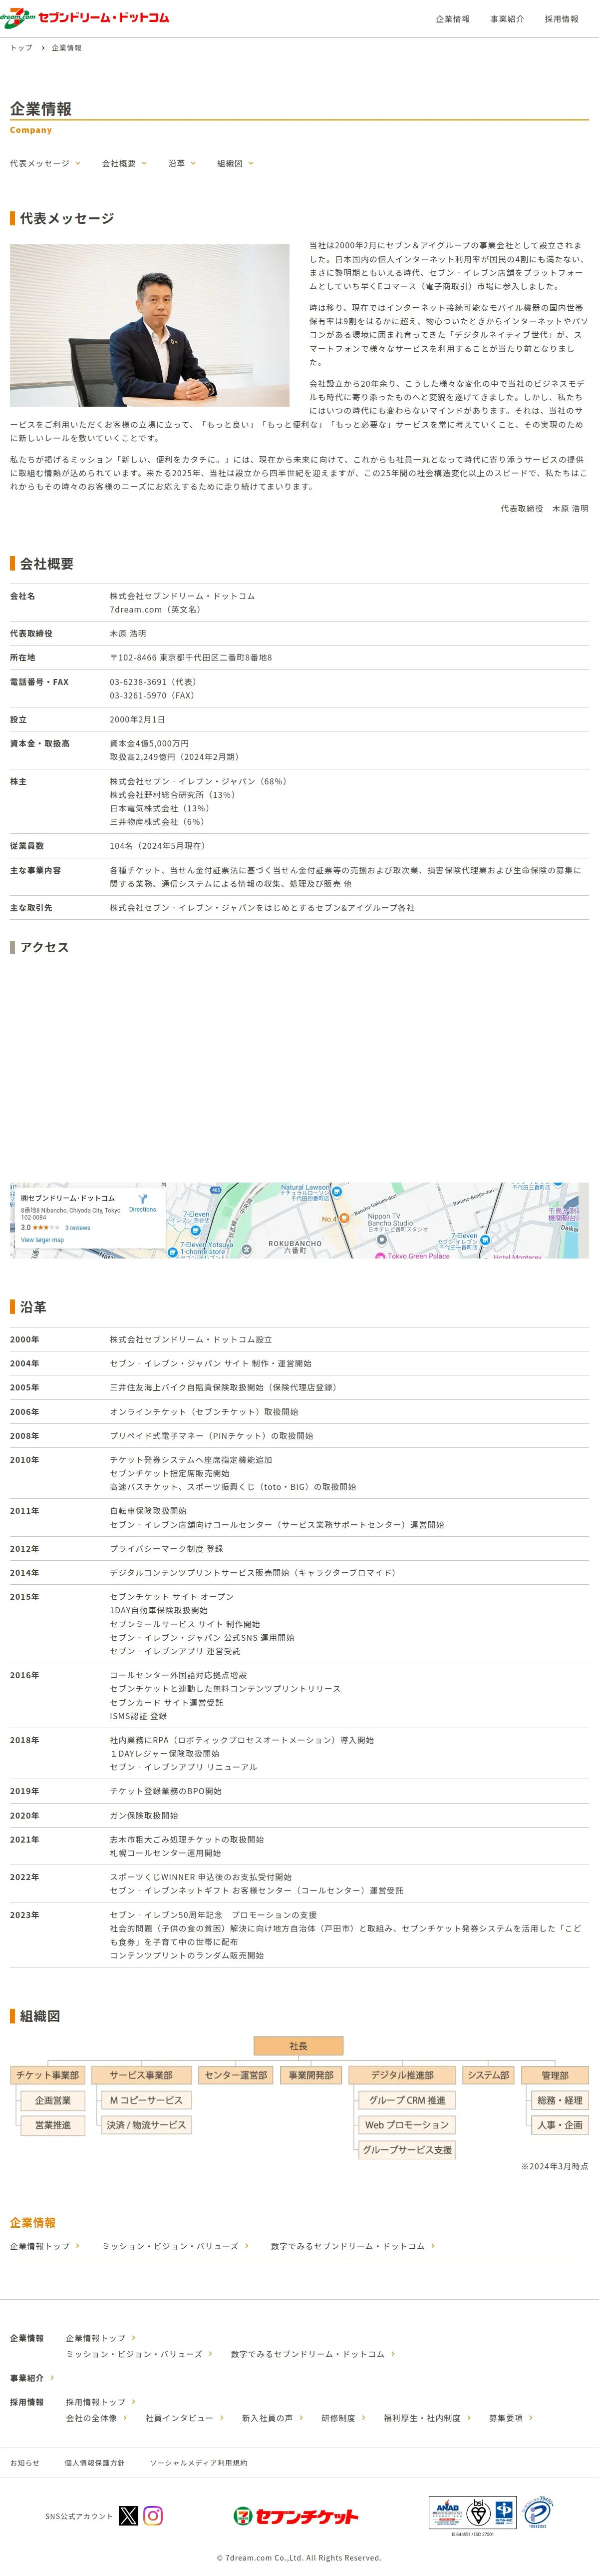
Task: Click the 7dream.com（英文名） text
Action: [157, 609]
